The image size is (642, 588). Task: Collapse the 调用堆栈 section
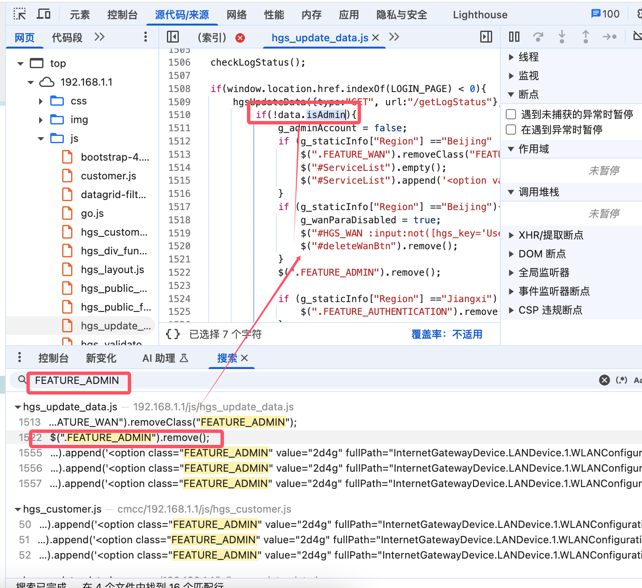pos(511,192)
